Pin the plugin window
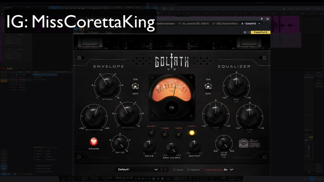 click(x=262, y=19)
